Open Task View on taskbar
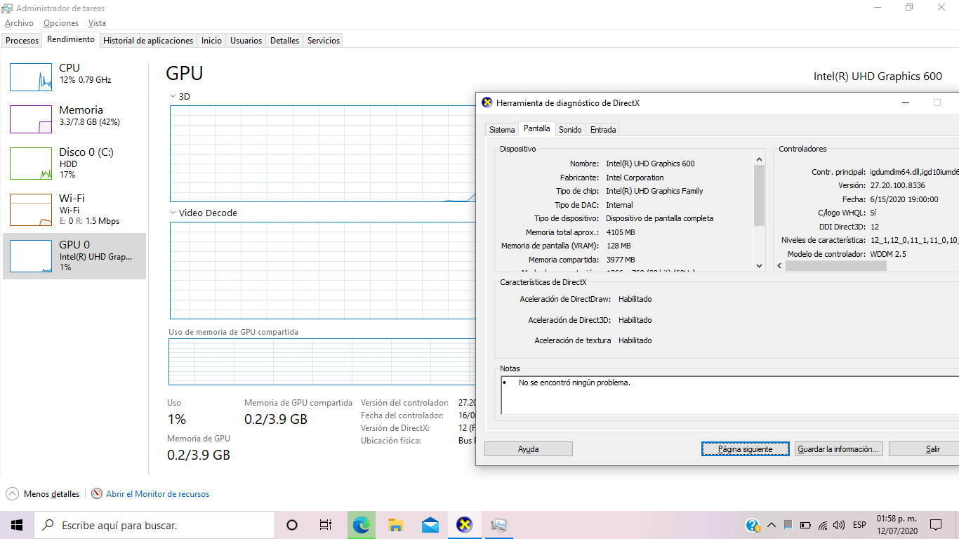Viewport: 959px width, 539px height. (325, 525)
